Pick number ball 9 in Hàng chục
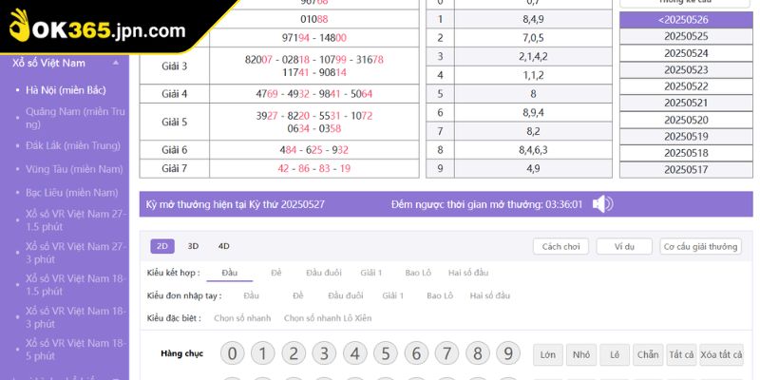 pyautogui.click(x=508, y=354)
